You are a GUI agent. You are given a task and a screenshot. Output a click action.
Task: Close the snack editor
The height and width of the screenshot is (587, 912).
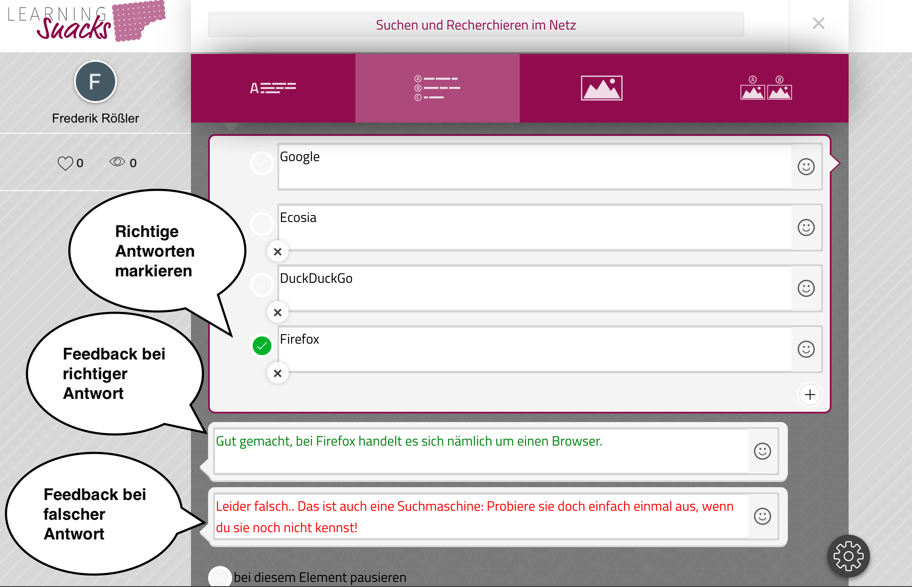tap(818, 23)
